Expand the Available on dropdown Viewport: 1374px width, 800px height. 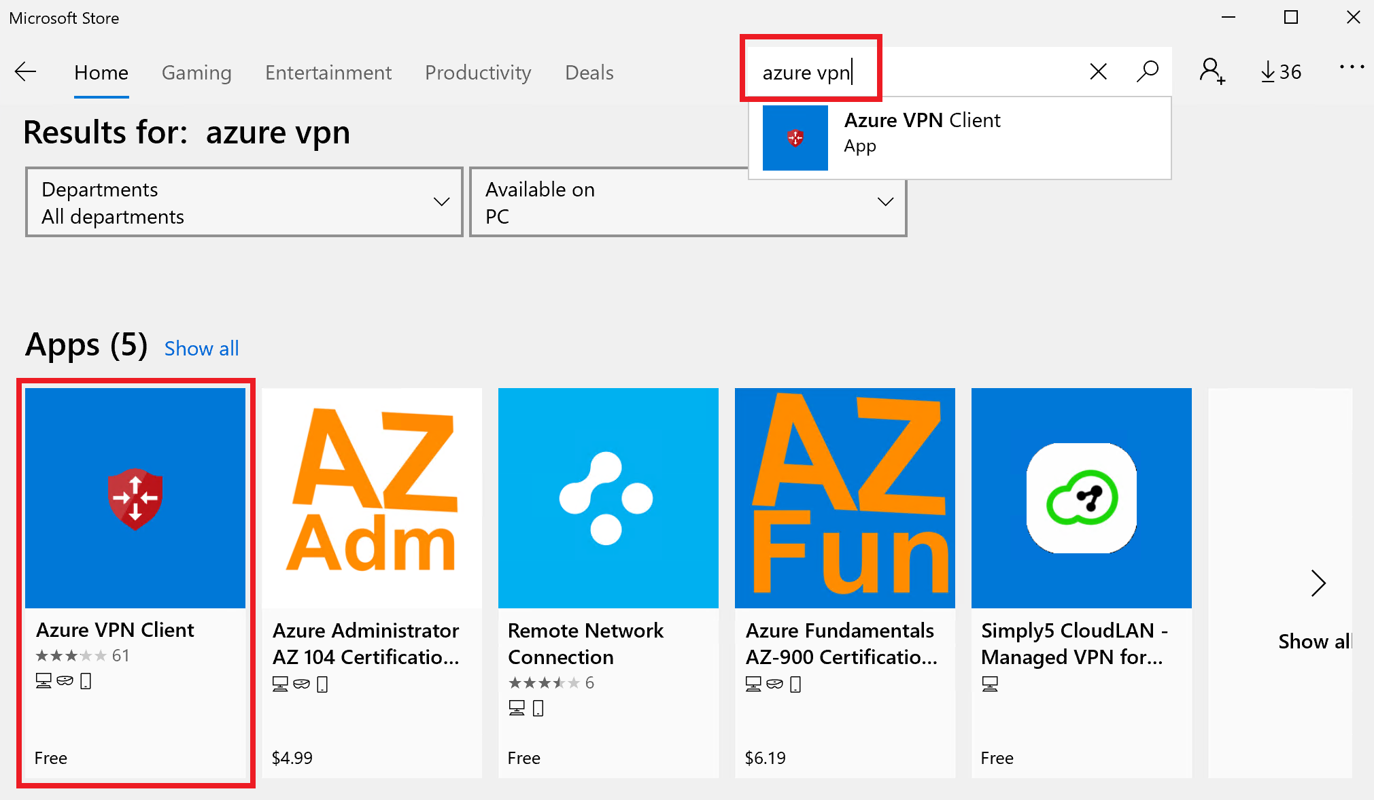point(688,202)
